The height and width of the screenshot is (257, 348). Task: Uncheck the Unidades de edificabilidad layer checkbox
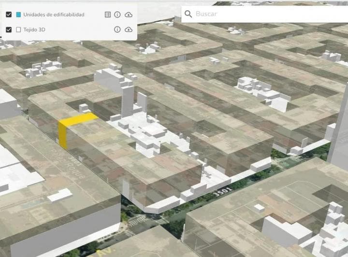coord(9,14)
